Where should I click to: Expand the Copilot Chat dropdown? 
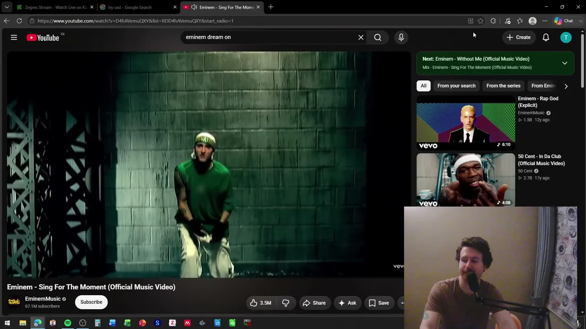pyautogui.click(x=581, y=21)
